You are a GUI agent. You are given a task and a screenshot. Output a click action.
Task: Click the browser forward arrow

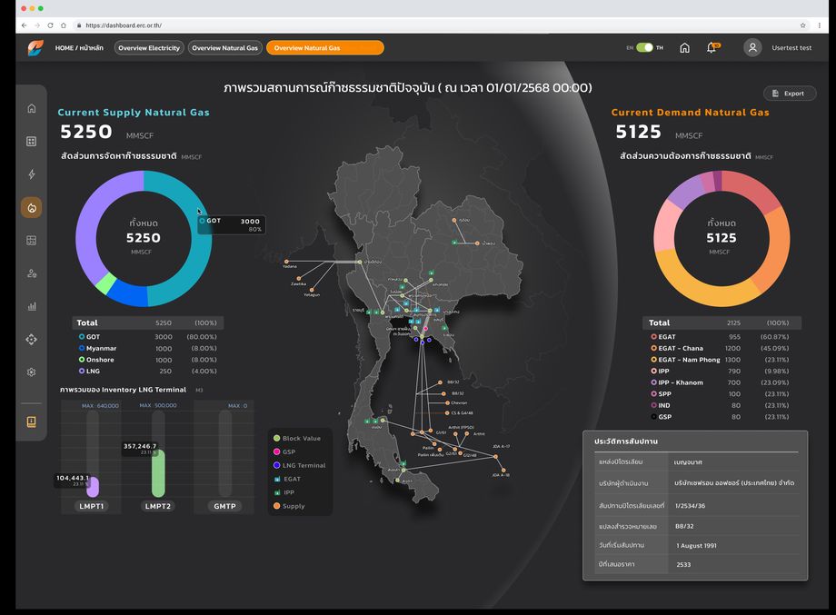coord(36,25)
